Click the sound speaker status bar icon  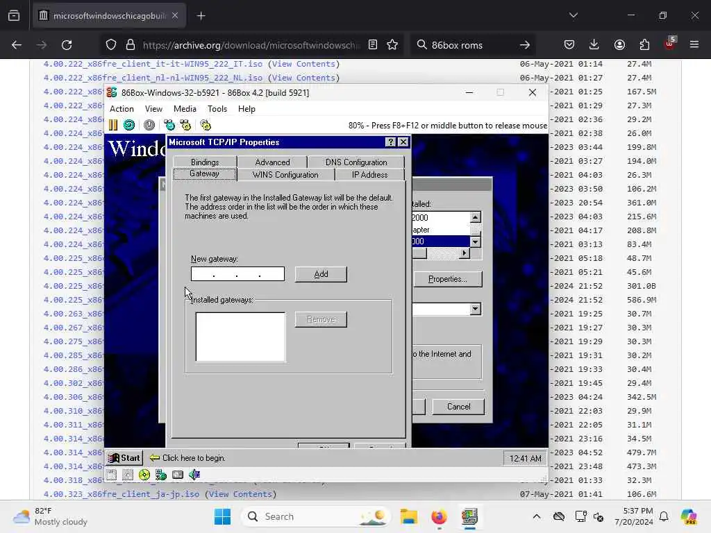pos(194,475)
